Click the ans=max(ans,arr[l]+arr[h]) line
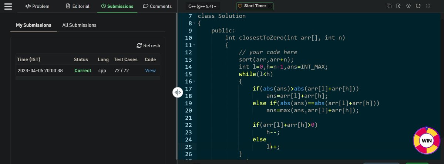The image size is (444, 164). pos(312,110)
